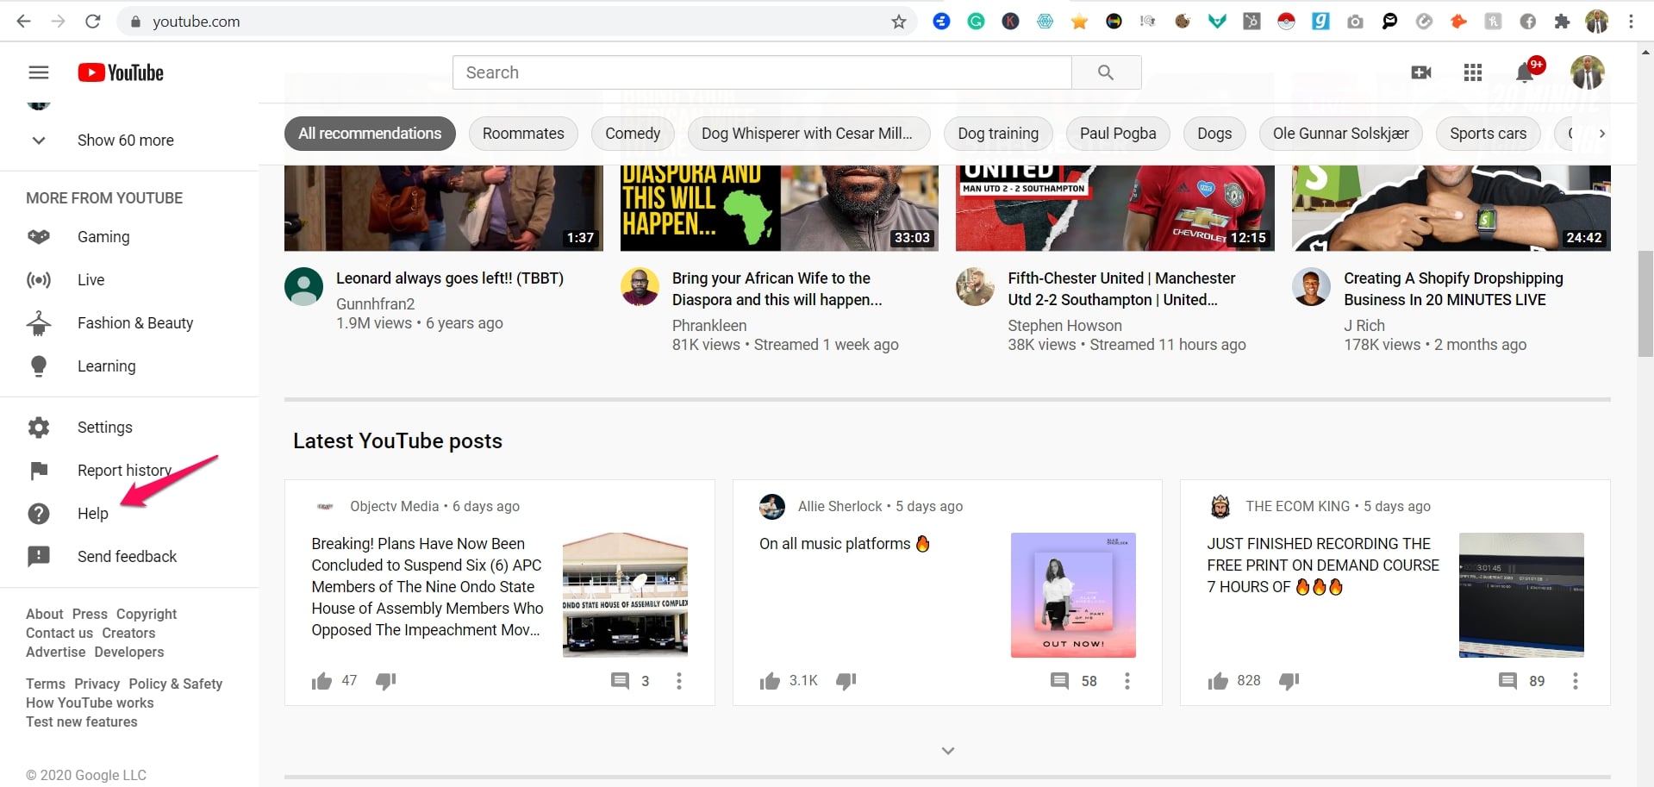The height and width of the screenshot is (787, 1654).
Task: Dislike the Objectv Media post
Action: click(386, 681)
